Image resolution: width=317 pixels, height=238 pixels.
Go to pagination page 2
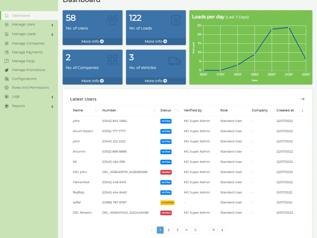tap(169, 230)
